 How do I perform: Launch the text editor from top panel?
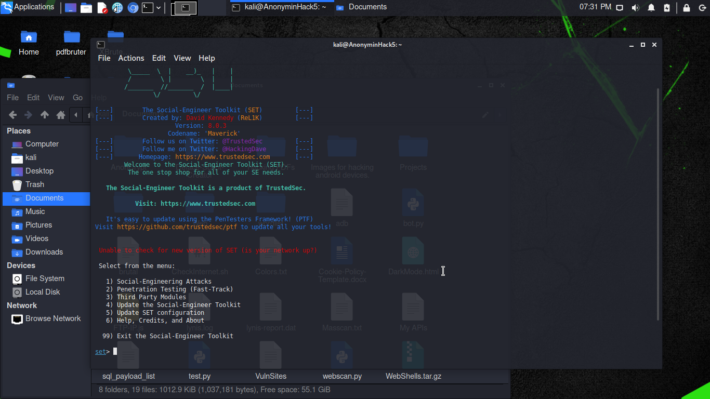pyautogui.click(x=102, y=8)
